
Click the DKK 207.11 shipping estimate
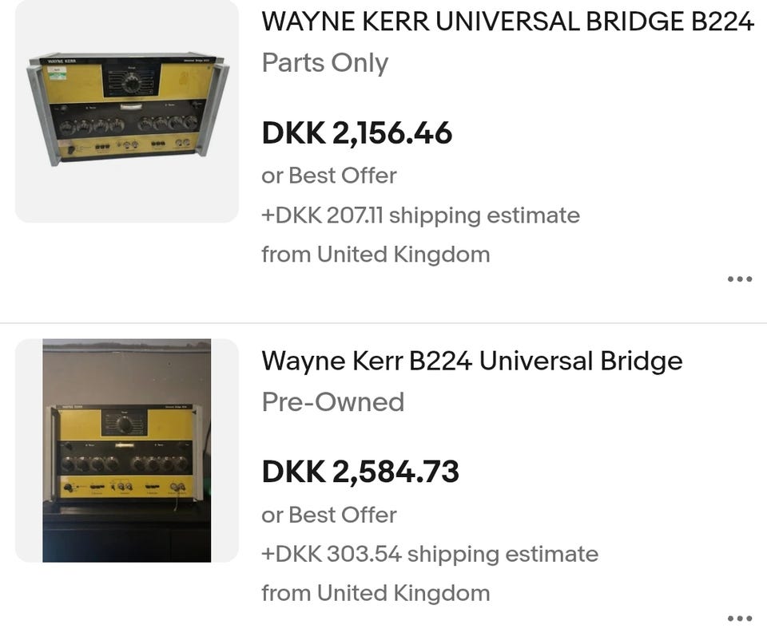[x=420, y=215]
